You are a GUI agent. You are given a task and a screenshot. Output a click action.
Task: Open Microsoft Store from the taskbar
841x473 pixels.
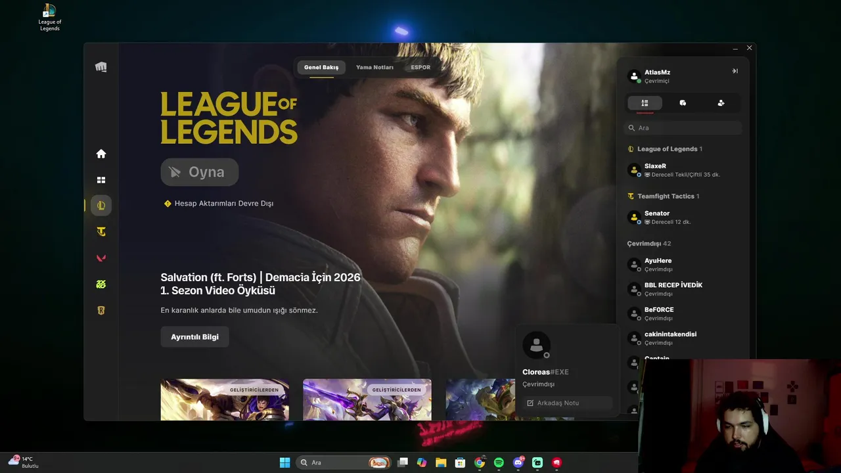pyautogui.click(x=461, y=462)
